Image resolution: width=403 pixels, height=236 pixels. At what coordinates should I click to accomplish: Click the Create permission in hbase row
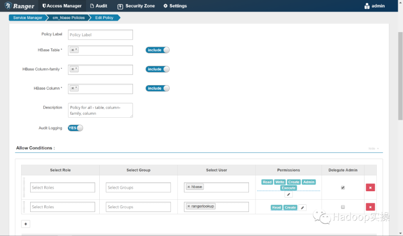pyautogui.click(x=294, y=182)
